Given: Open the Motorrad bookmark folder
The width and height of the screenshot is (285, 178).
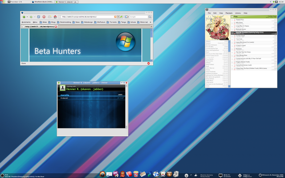Looking at the screenshot, I should point(142,22).
